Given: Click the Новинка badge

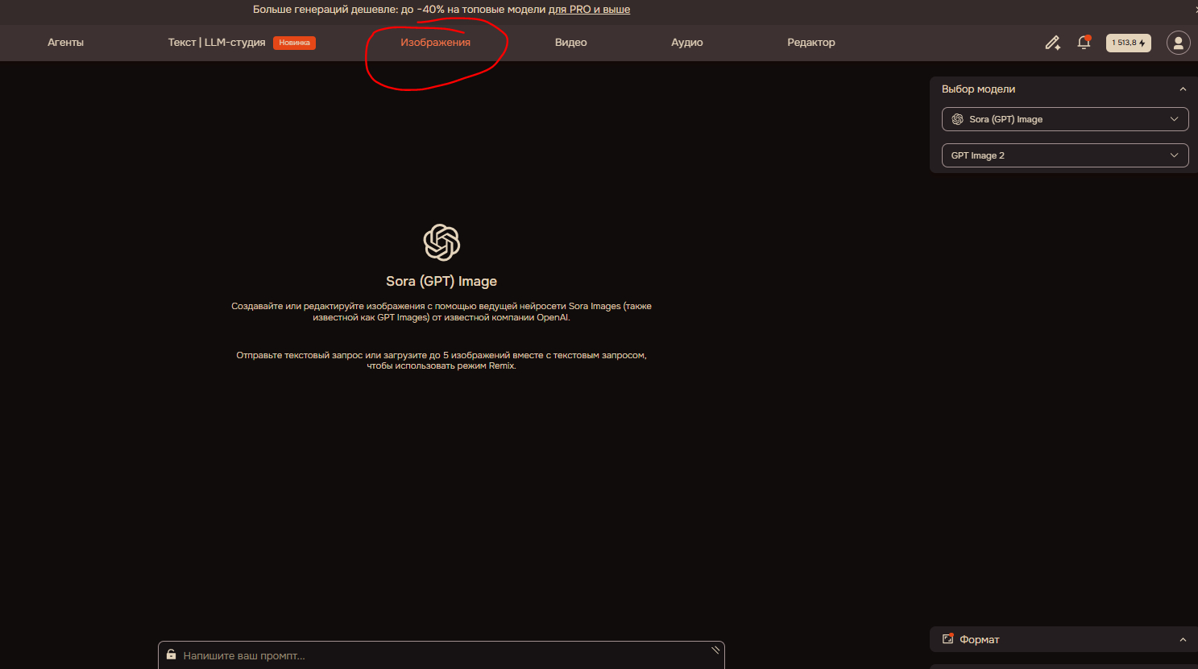Looking at the screenshot, I should coord(294,43).
